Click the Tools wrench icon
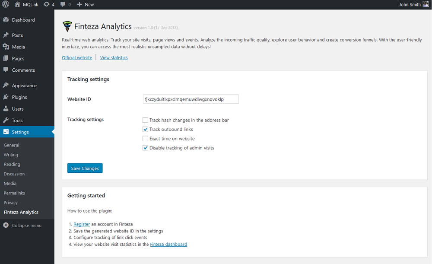The height and width of the screenshot is (264, 432). click(x=6, y=121)
